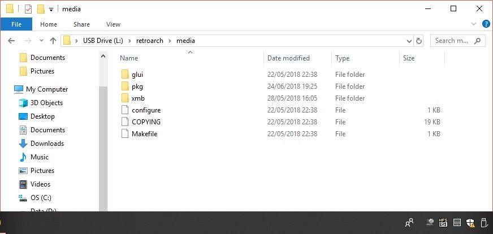Sort by Date modified column

(x=288, y=58)
